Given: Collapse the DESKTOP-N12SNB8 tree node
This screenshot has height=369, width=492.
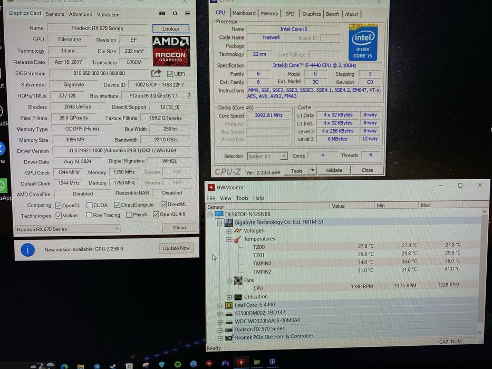Looking at the screenshot, I should [210, 215].
